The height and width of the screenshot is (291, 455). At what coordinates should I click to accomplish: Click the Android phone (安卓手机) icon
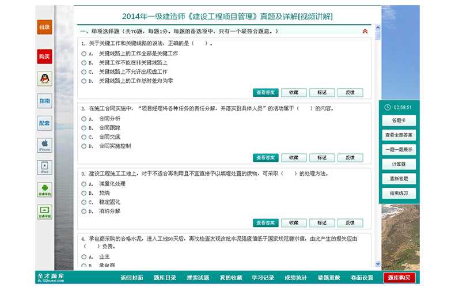(x=44, y=190)
